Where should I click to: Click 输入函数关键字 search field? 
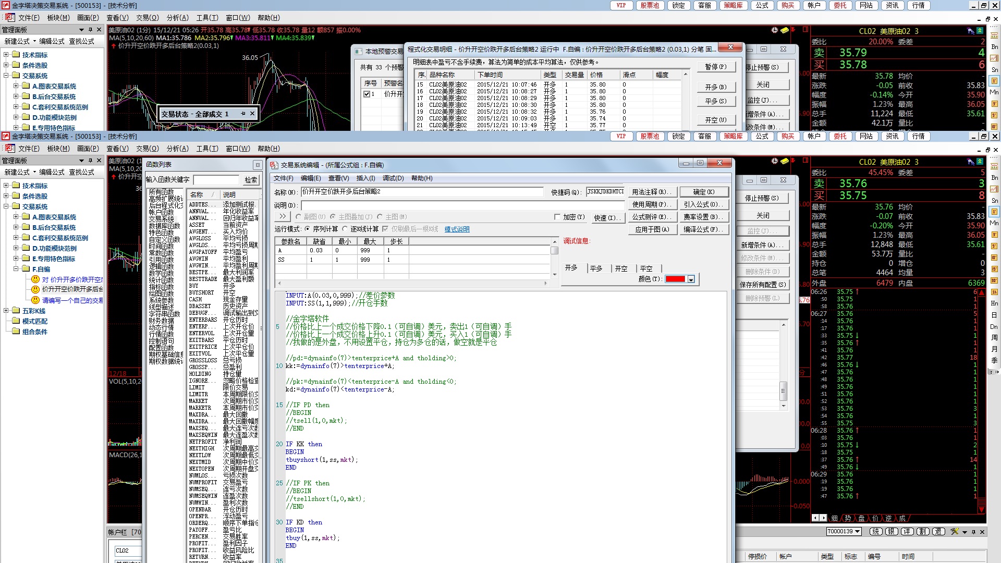point(216,180)
